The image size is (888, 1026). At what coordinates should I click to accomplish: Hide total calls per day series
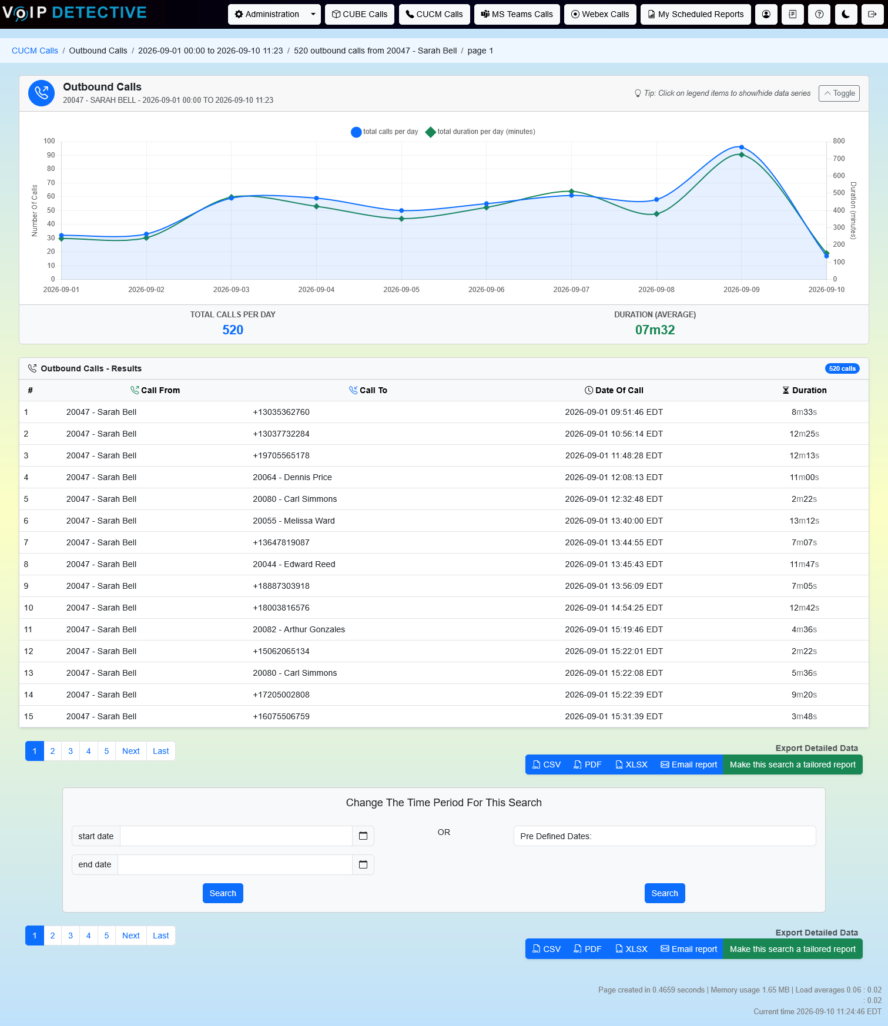point(384,132)
